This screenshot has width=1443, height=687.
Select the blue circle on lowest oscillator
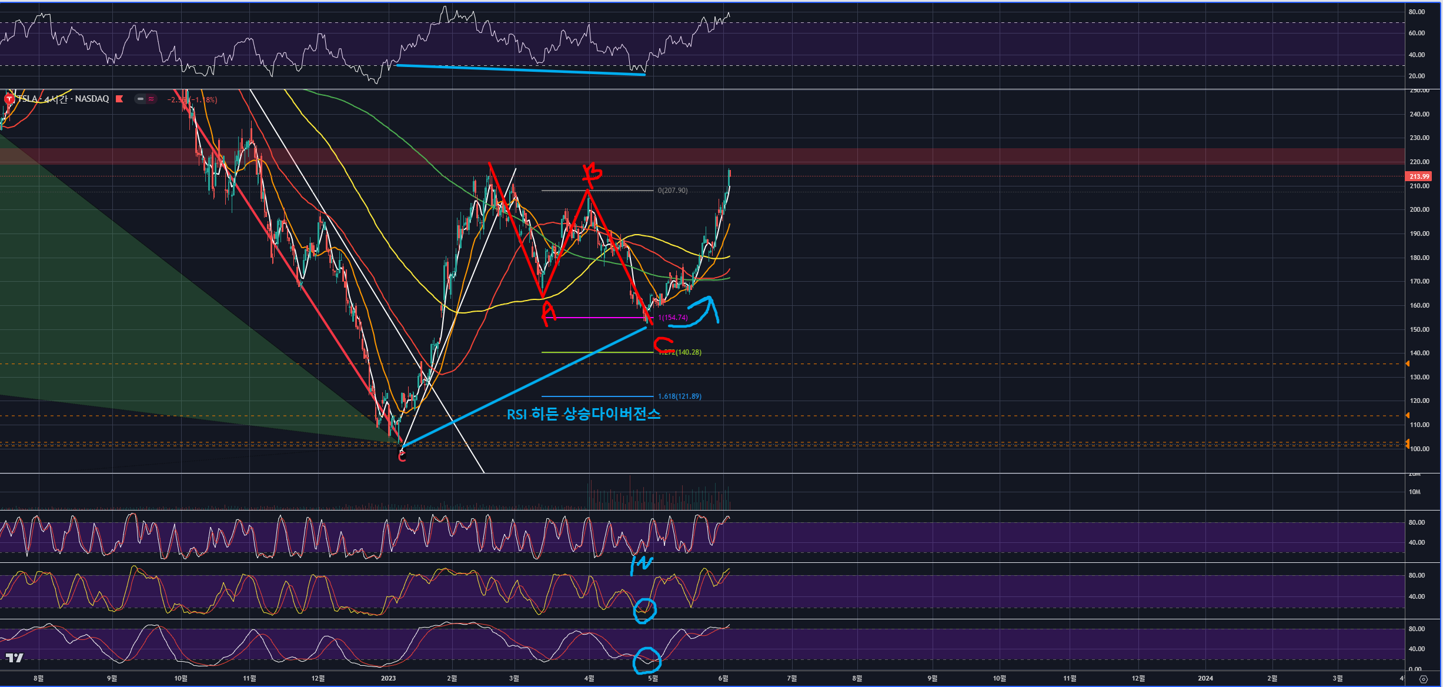click(x=647, y=660)
